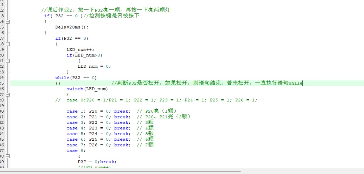Click the 'LED_num = 0;' reset statement
The image size is (364, 174).
tap(94, 67)
